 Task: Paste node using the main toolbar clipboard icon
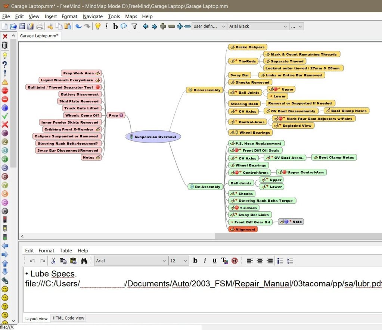[x=68, y=26]
